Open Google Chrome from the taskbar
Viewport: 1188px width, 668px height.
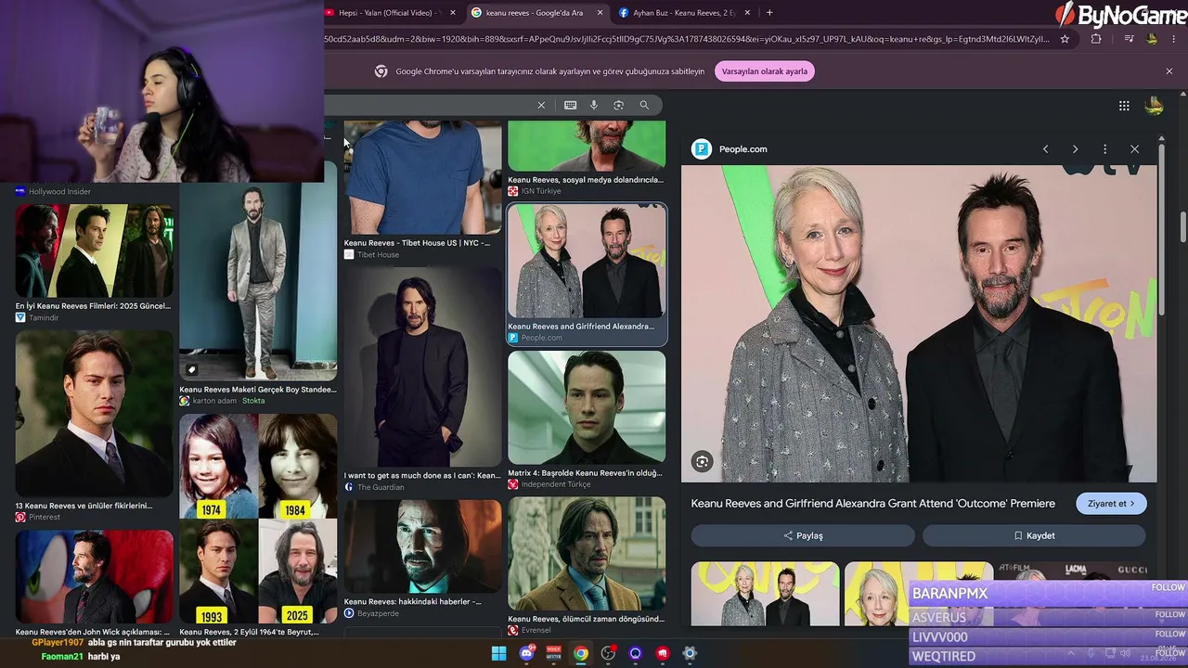[581, 653]
